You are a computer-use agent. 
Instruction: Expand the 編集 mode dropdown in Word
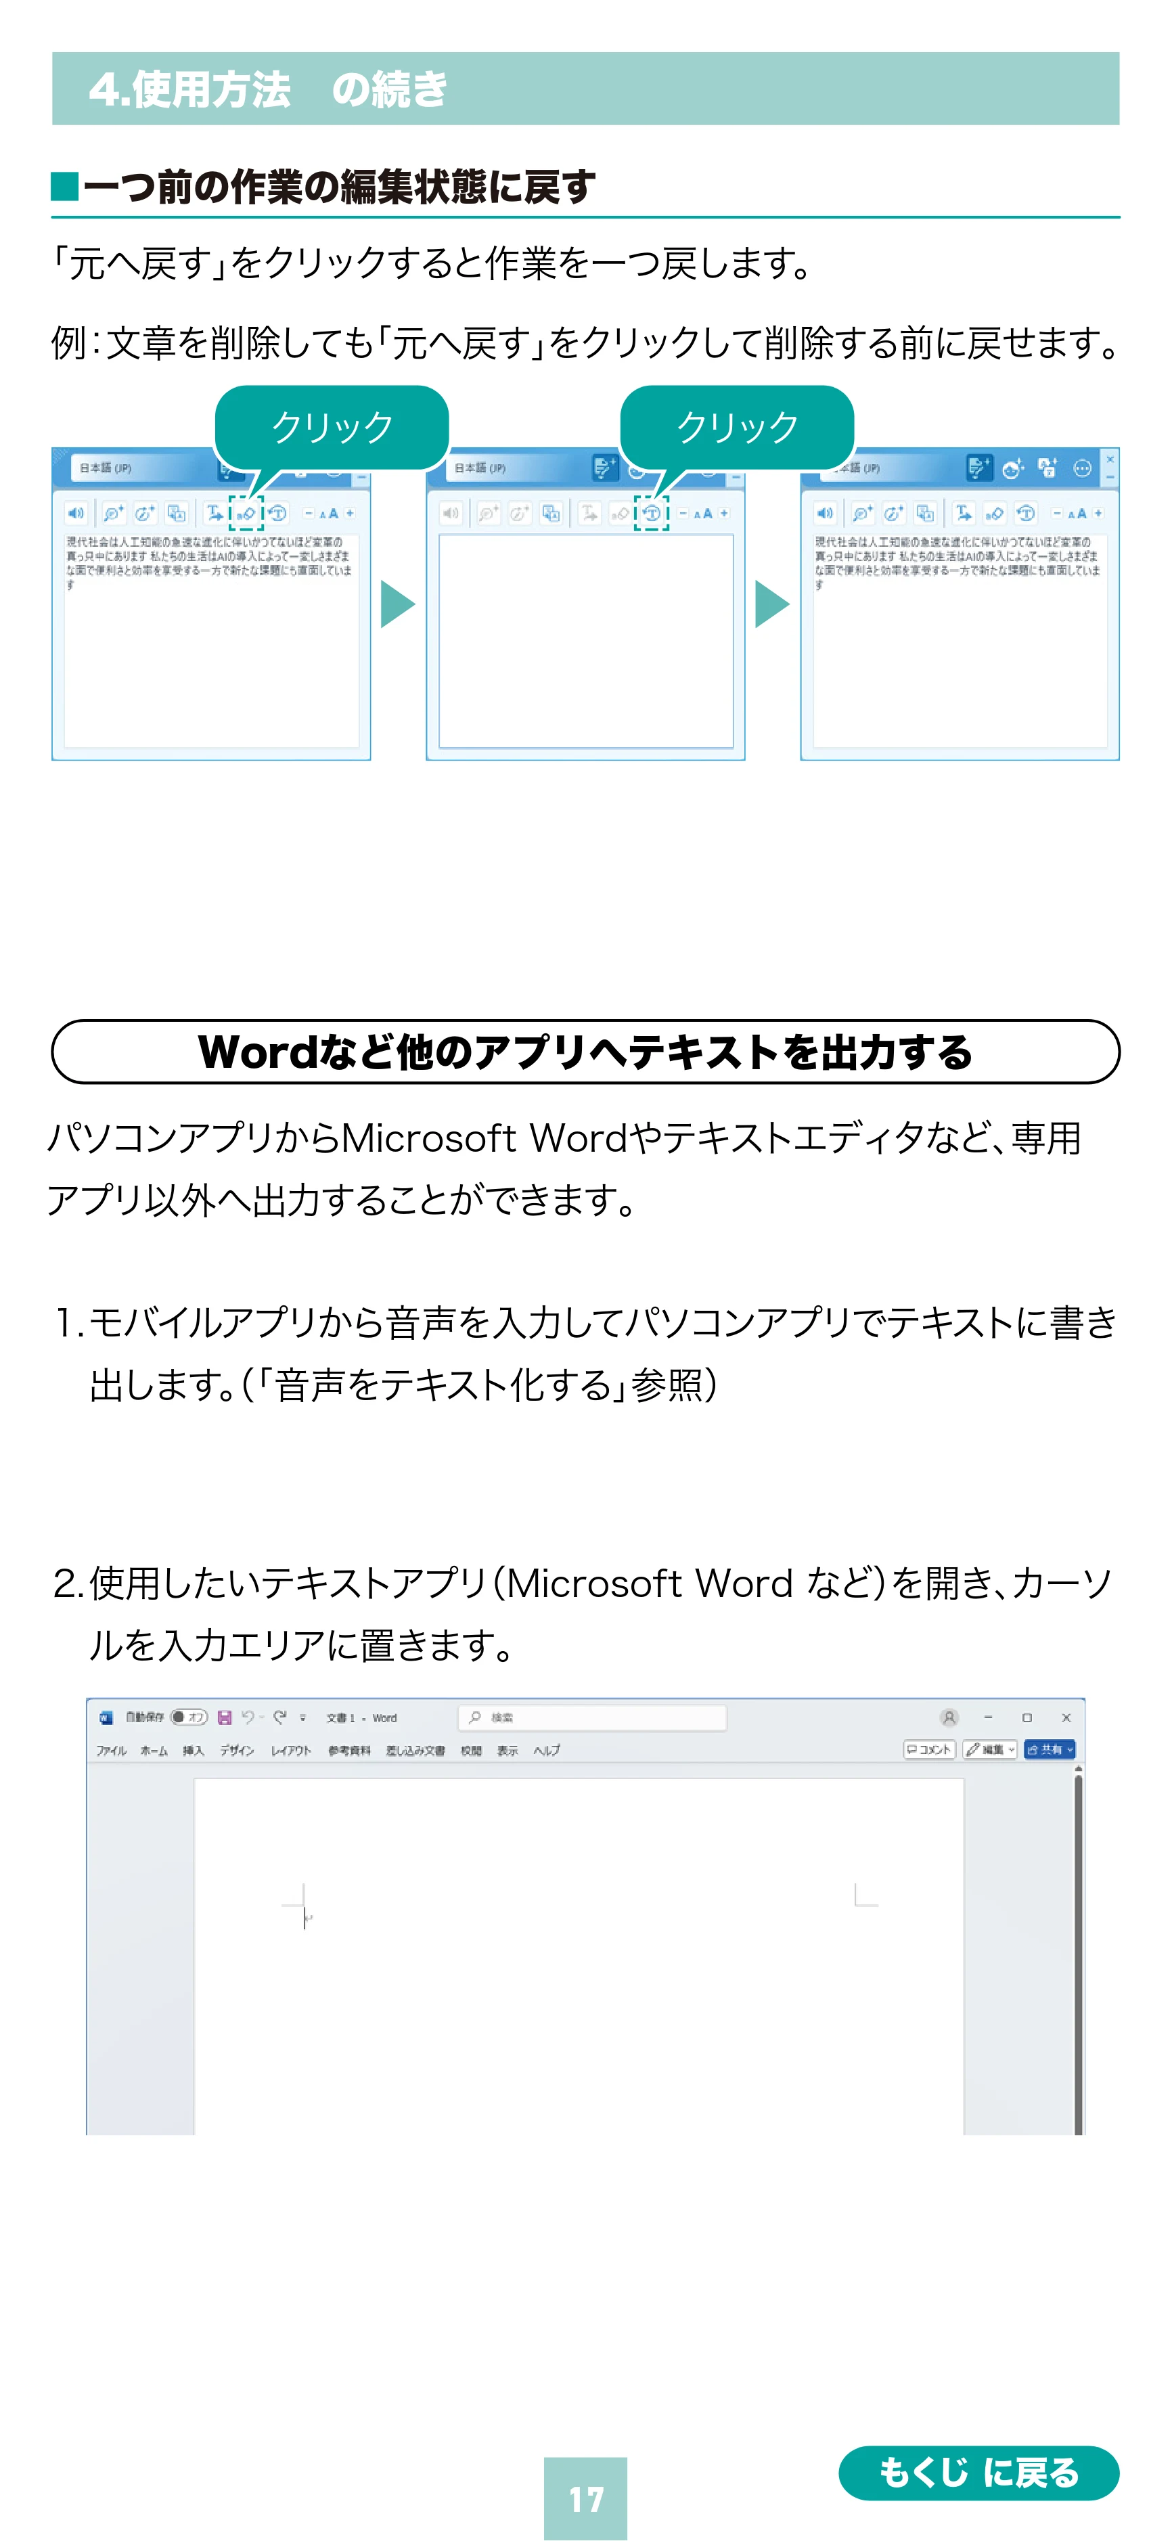(x=989, y=1750)
